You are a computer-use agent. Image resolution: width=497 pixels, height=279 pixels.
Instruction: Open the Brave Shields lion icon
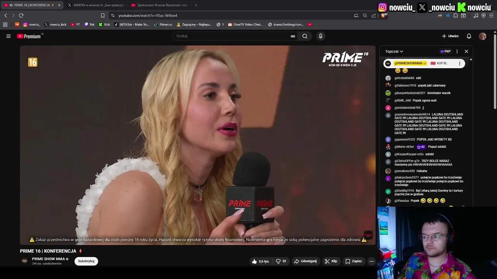384,15
